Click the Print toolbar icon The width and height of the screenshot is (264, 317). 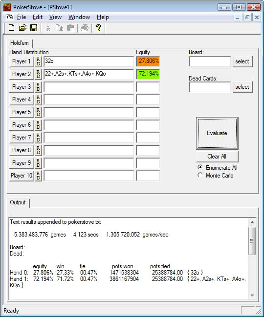pyautogui.click(x=85, y=28)
